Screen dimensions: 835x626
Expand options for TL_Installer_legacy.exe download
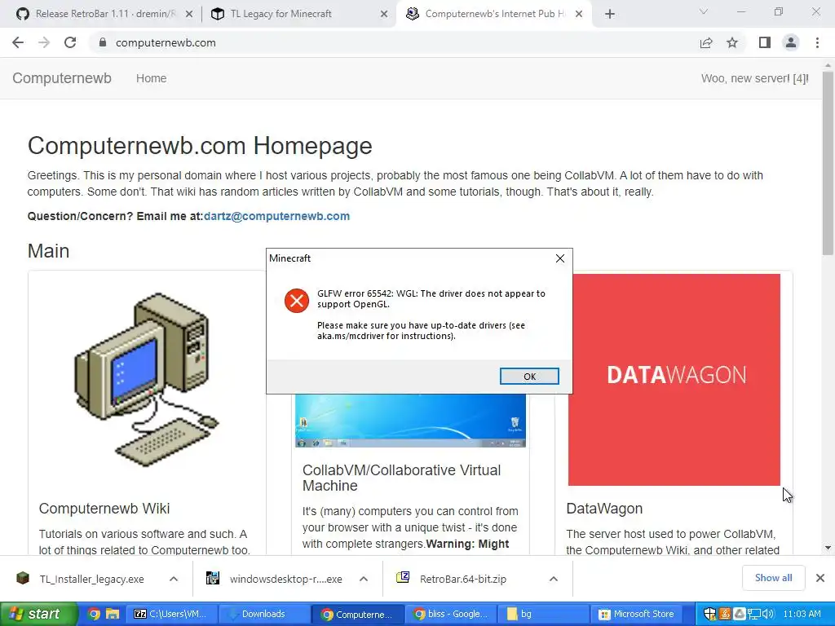click(x=174, y=579)
